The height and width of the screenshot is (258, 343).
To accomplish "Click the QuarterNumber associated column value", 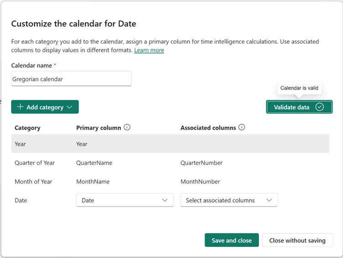I will pos(202,162).
